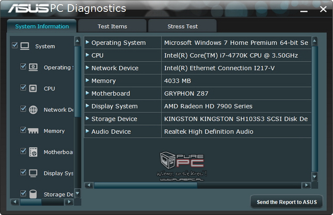333x215 pixels.
Task: Click the KINGSTON SH103S3 SCSI Disk value
Action: 236,119
